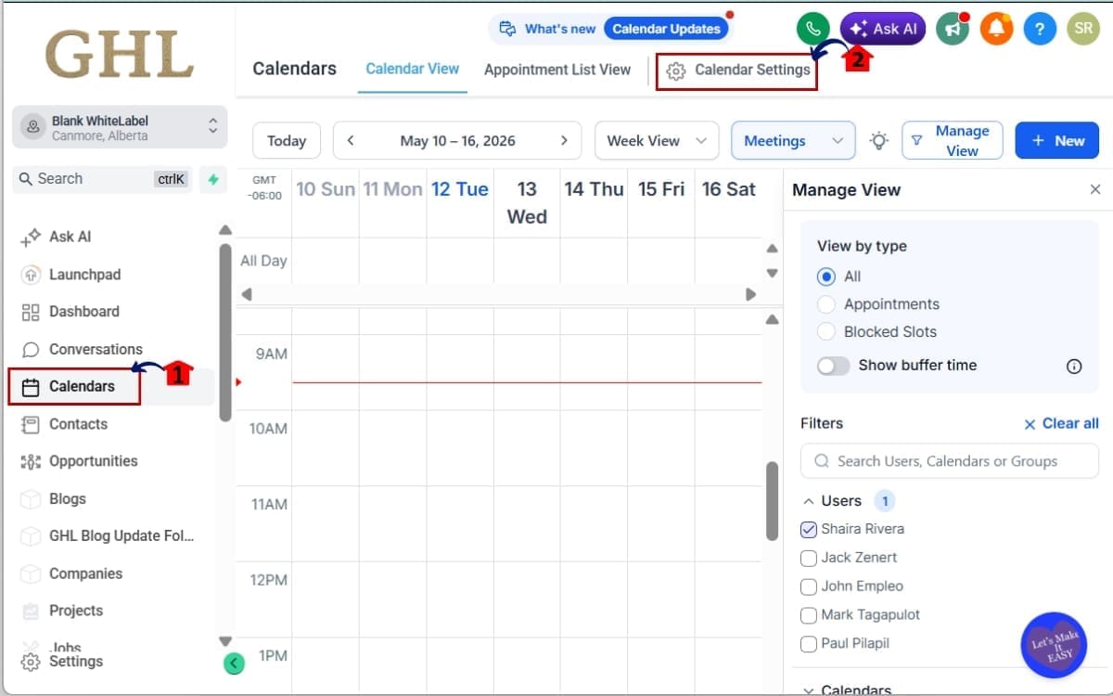
Task: Open the Let's Make It Easy chat bubble
Action: [1054, 645]
